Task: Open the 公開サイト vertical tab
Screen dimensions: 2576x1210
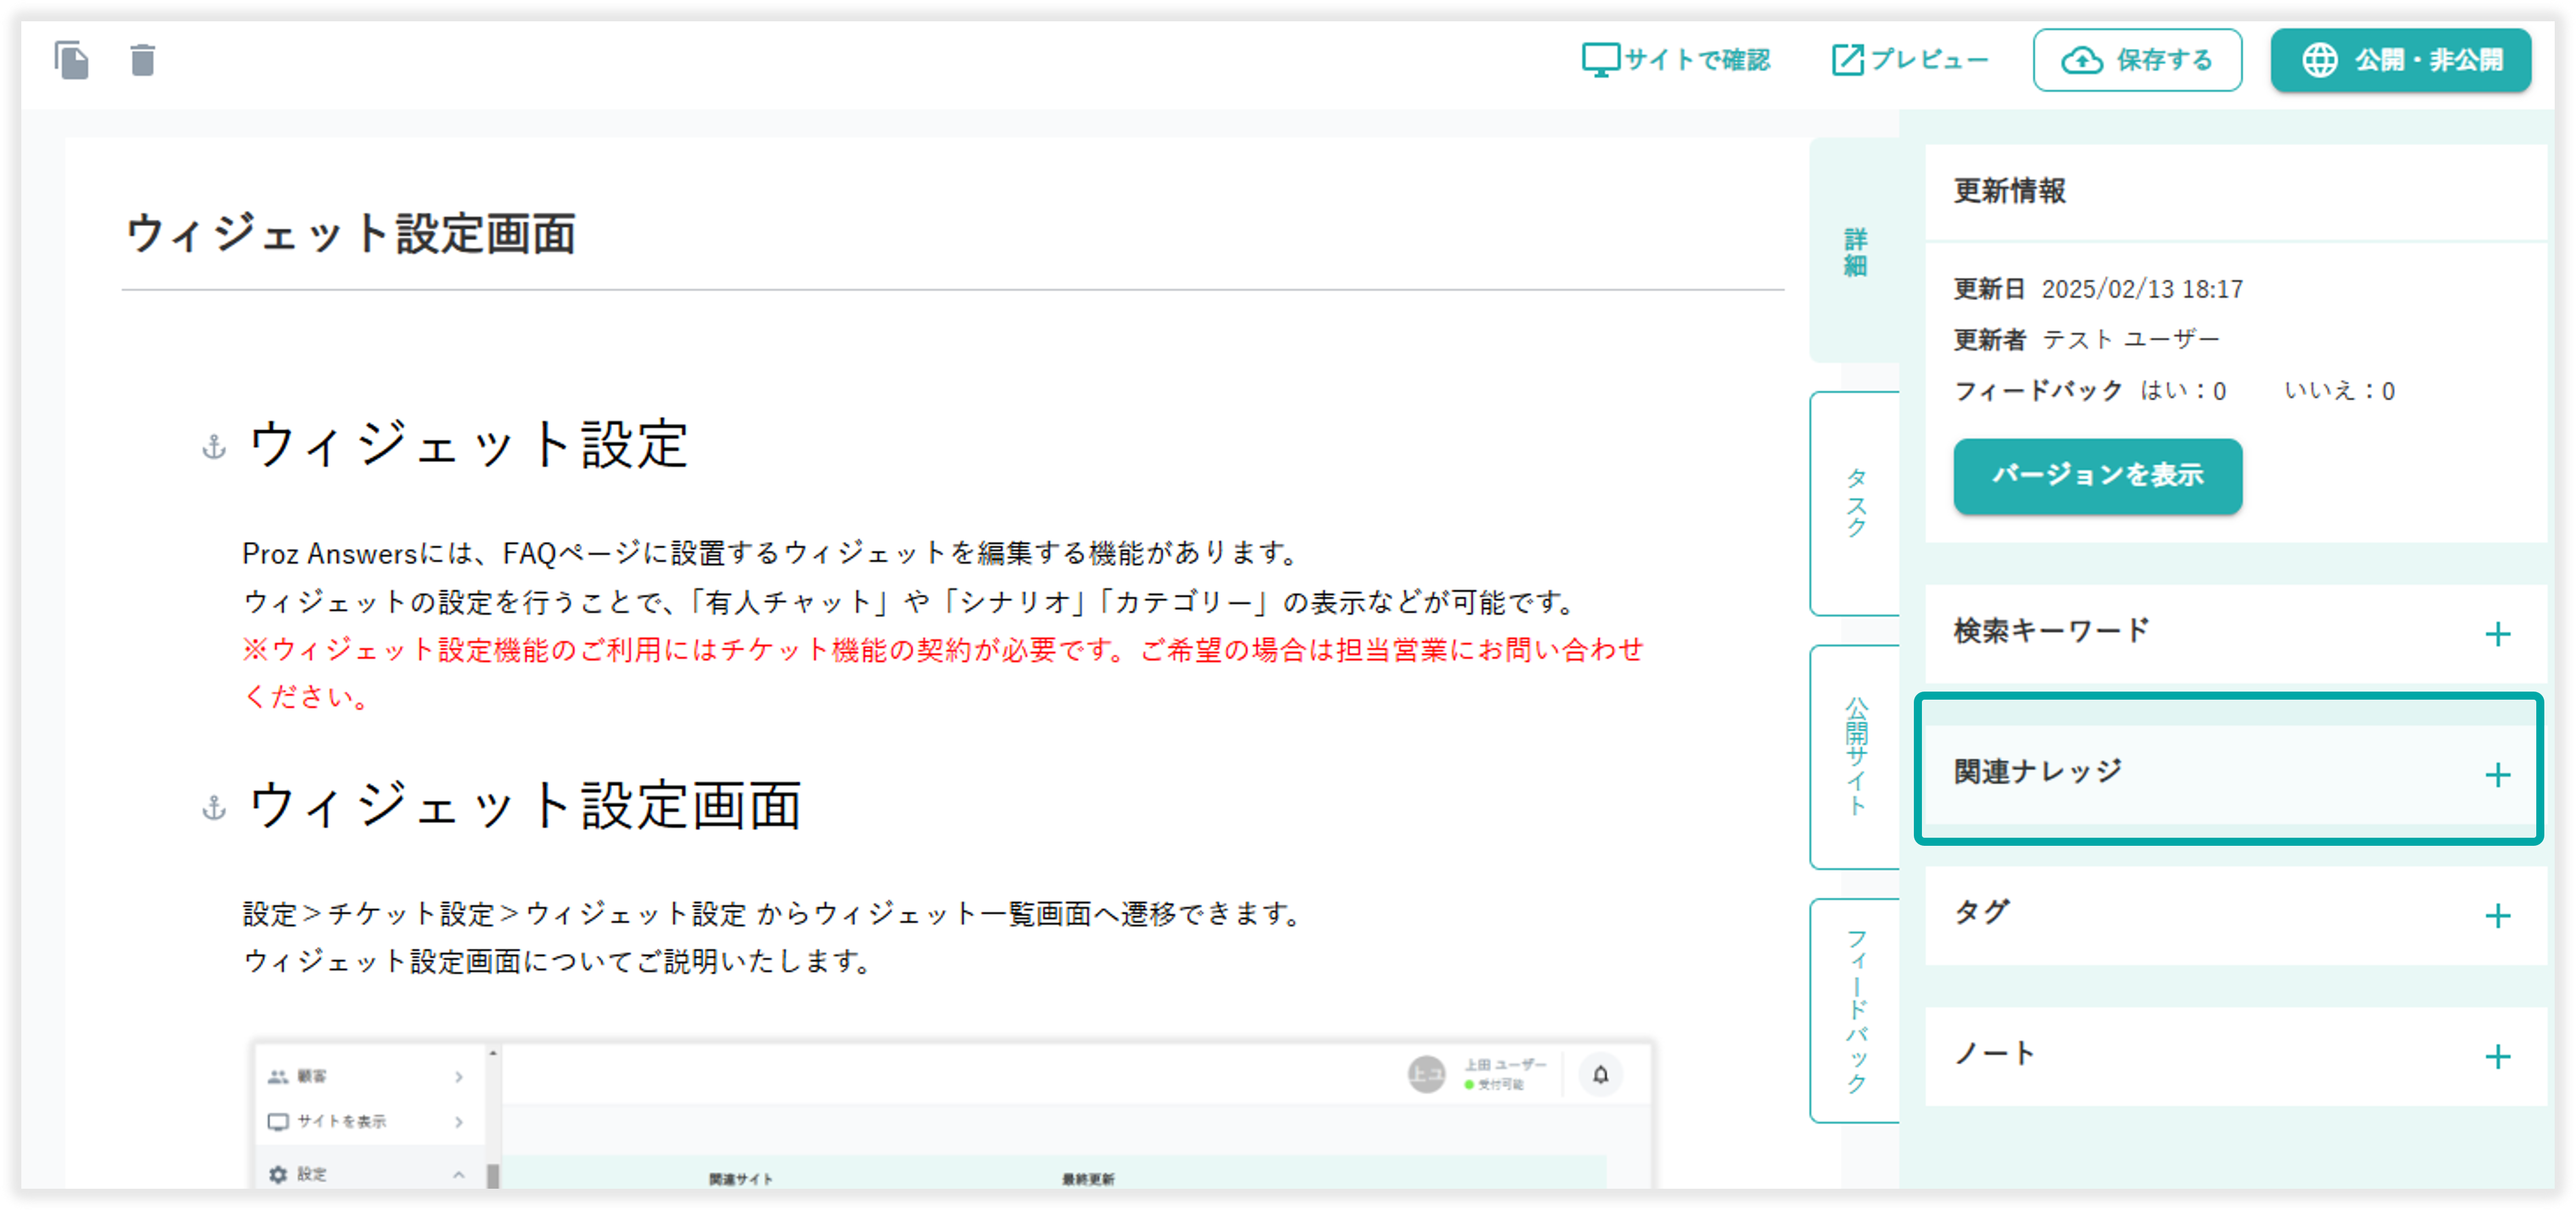Action: click(1855, 757)
